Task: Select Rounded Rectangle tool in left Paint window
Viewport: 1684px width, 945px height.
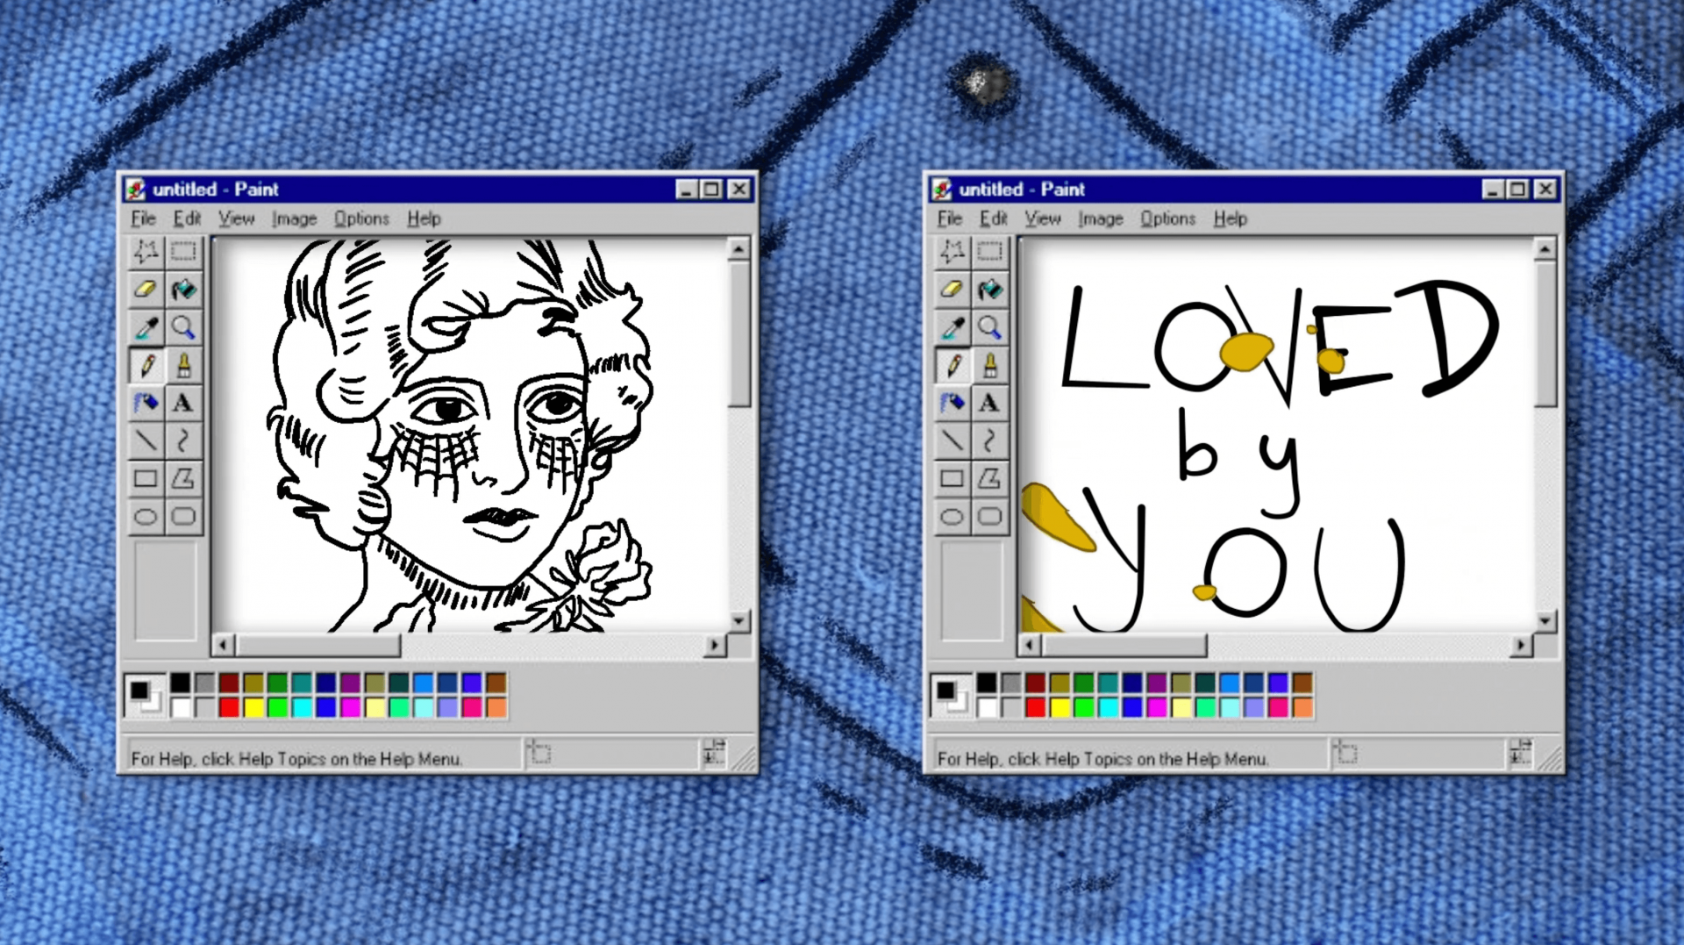Action: click(183, 517)
